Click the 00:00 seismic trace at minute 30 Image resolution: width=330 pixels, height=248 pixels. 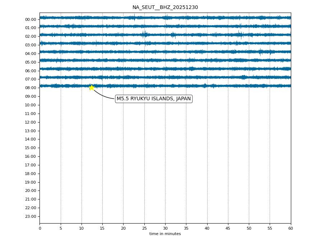[165, 18]
